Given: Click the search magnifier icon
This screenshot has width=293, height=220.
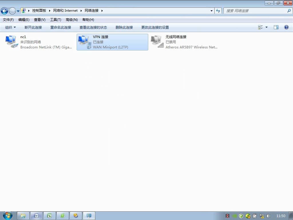Looking at the screenshot, I should [289, 11].
